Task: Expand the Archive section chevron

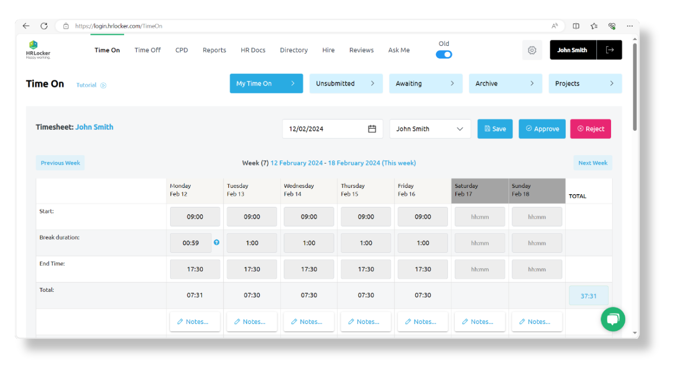Action: pyautogui.click(x=532, y=83)
